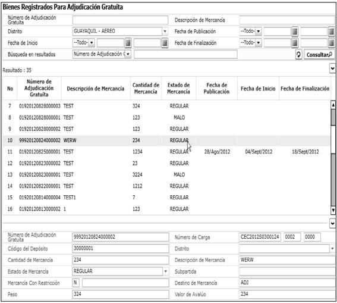
Task: Open first calendar icon for Fecha de Publicación
Action: (295, 32)
